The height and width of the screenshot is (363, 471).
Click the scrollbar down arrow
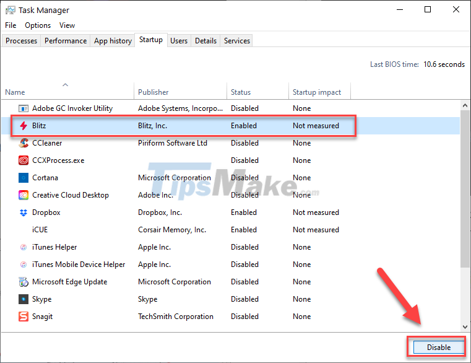coord(465,326)
